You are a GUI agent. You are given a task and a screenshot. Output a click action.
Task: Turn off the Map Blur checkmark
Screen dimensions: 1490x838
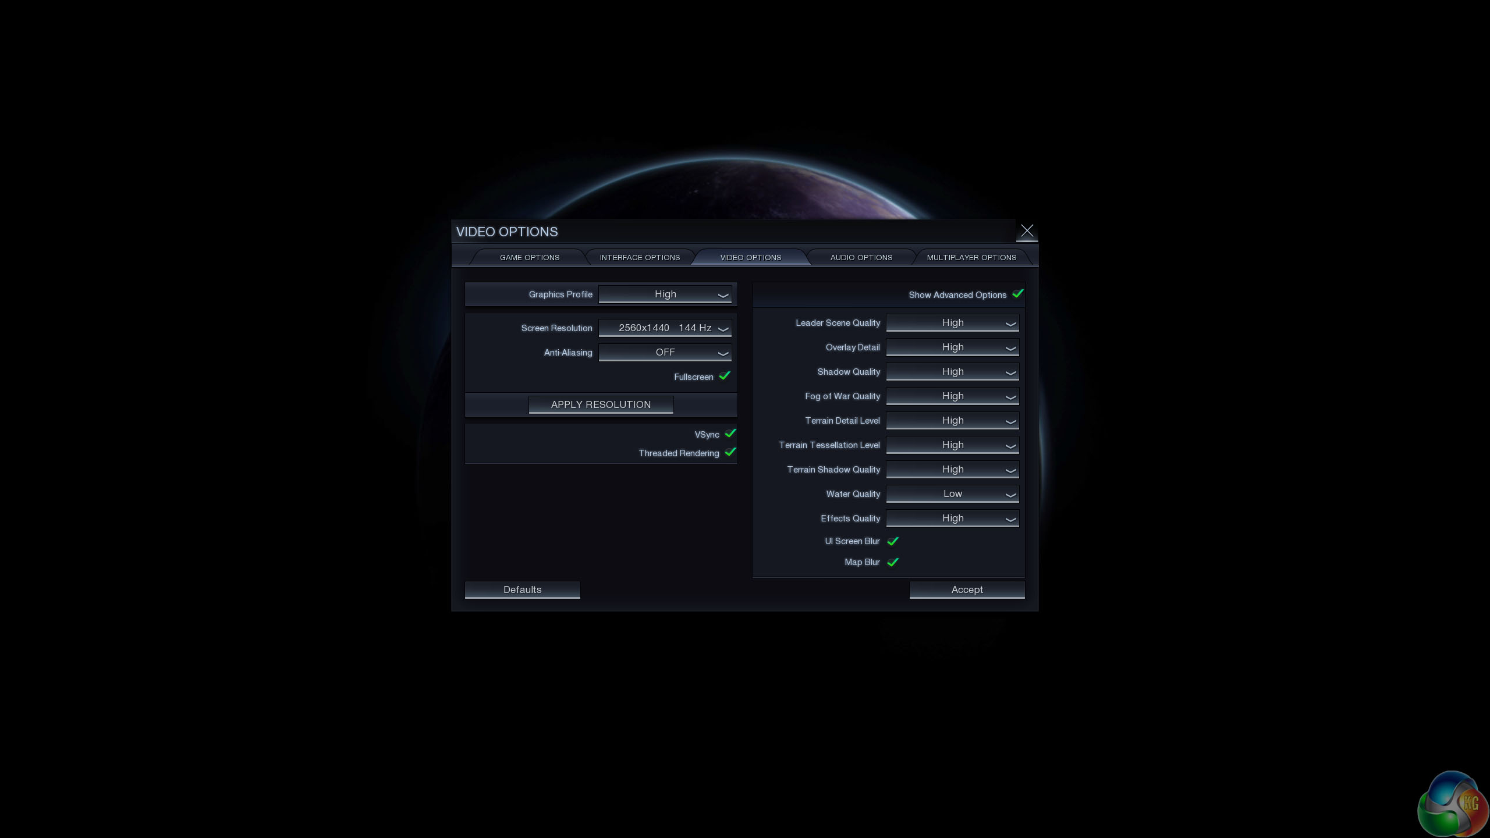[x=892, y=562]
